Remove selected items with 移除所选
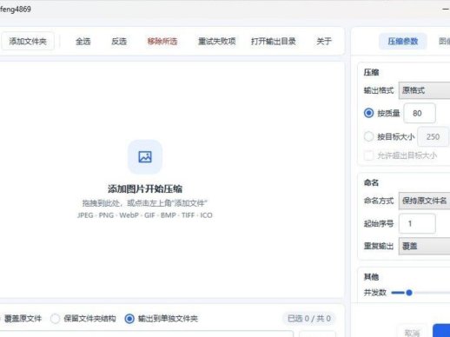Screen dimensions: 450x337 (x=162, y=42)
